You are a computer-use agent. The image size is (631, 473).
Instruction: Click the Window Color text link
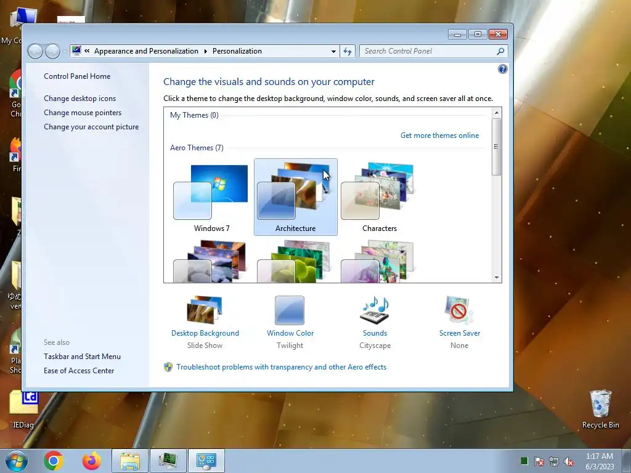[290, 333]
